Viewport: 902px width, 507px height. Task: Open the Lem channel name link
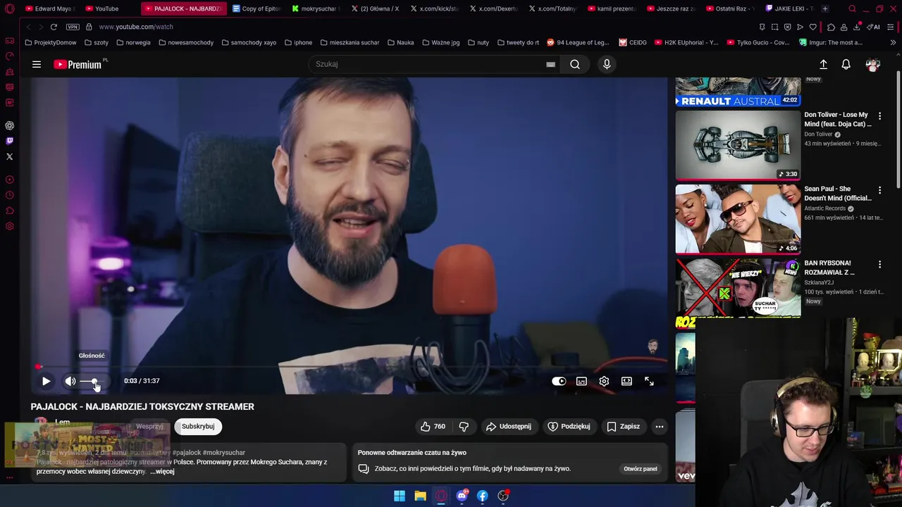62,422
